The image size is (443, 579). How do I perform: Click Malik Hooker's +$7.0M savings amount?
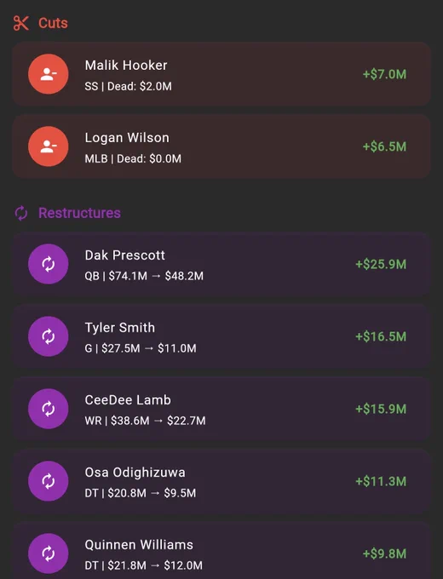click(x=384, y=74)
